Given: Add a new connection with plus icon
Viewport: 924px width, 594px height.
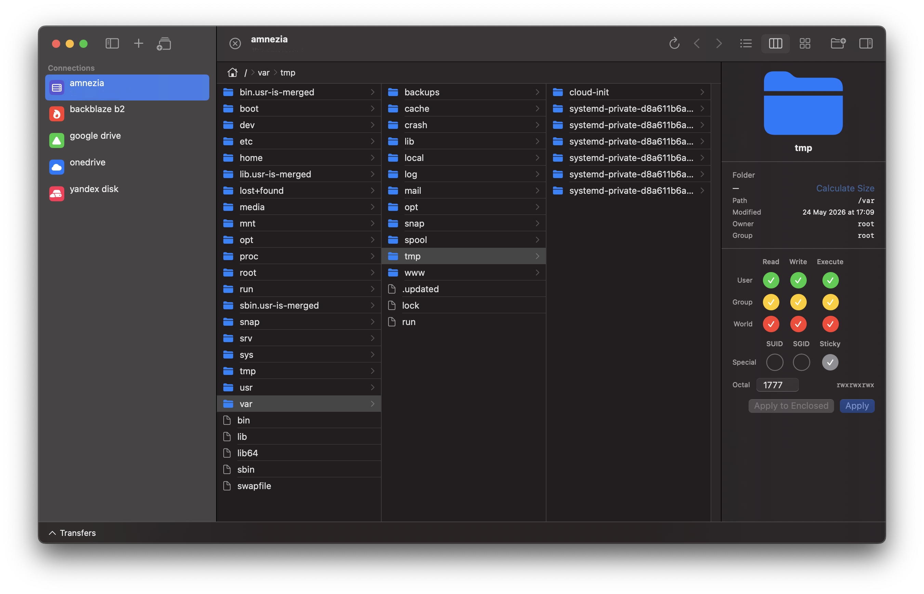Looking at the screenshot, I should pyautogui.click(x=138, y=44).
